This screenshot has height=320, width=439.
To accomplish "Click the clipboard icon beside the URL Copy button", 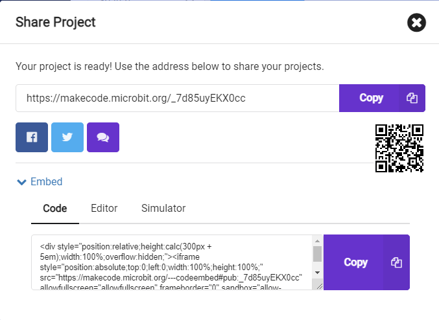I will tap(412, 98).
